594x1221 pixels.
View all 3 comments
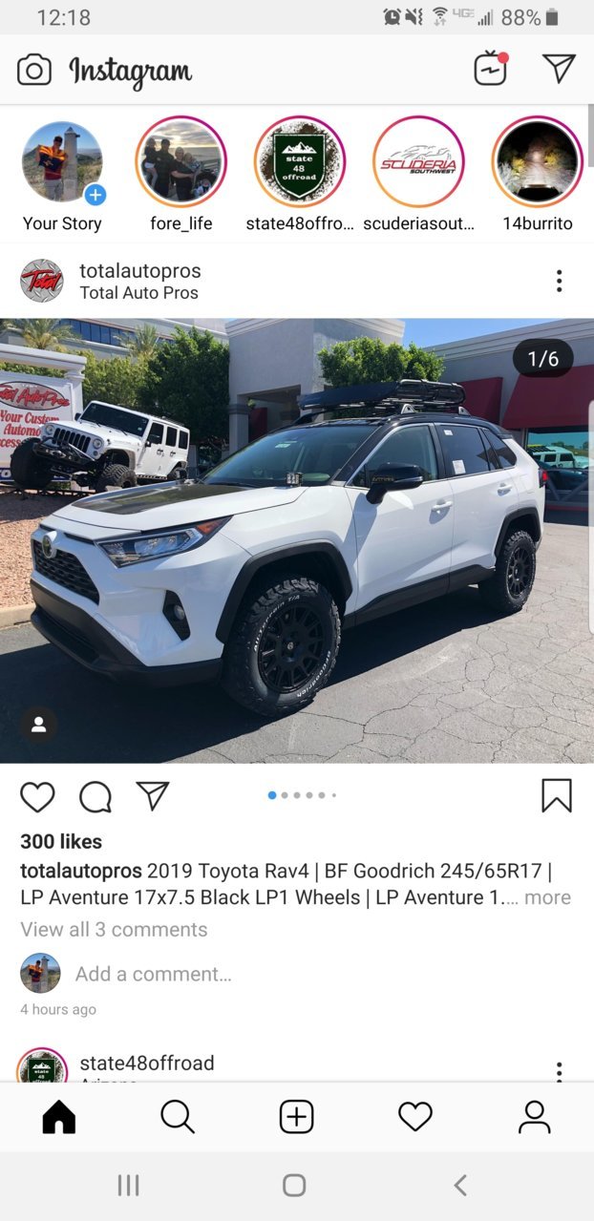[x=114, y=929]
